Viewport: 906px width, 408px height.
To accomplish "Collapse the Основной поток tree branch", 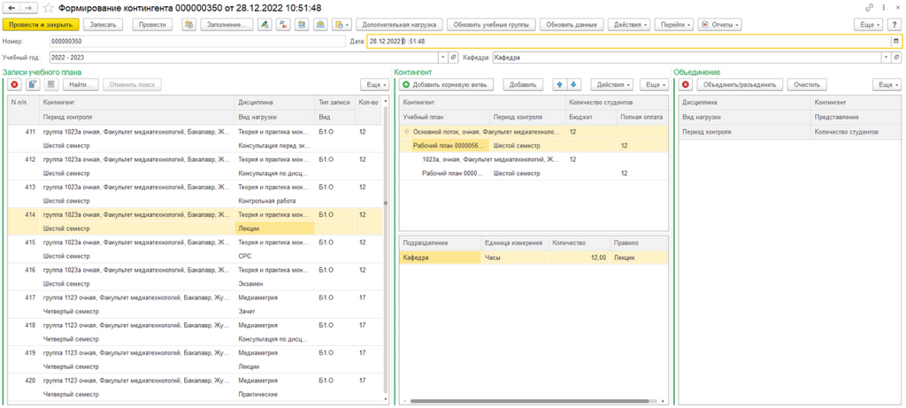I will click(407, 132).
